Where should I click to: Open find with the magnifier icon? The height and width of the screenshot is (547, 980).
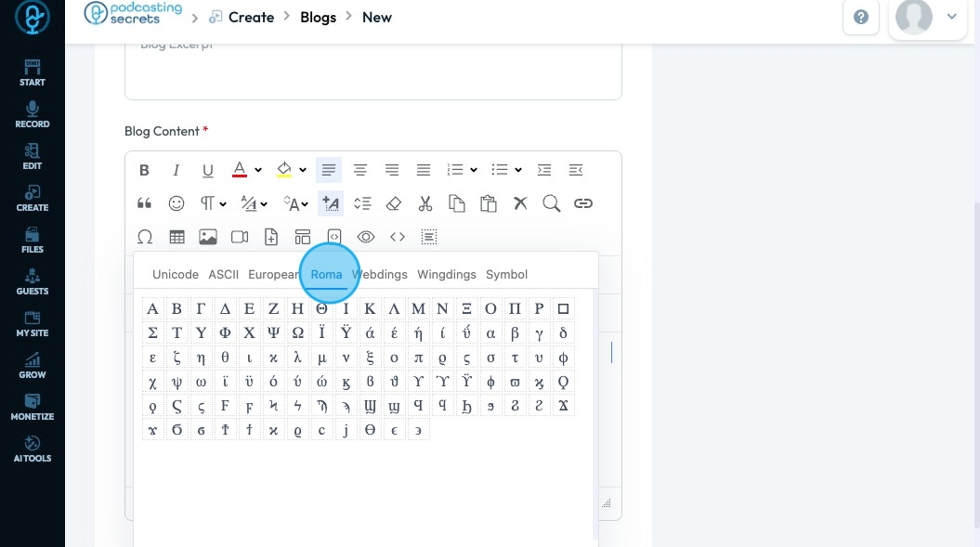[551, 203]
